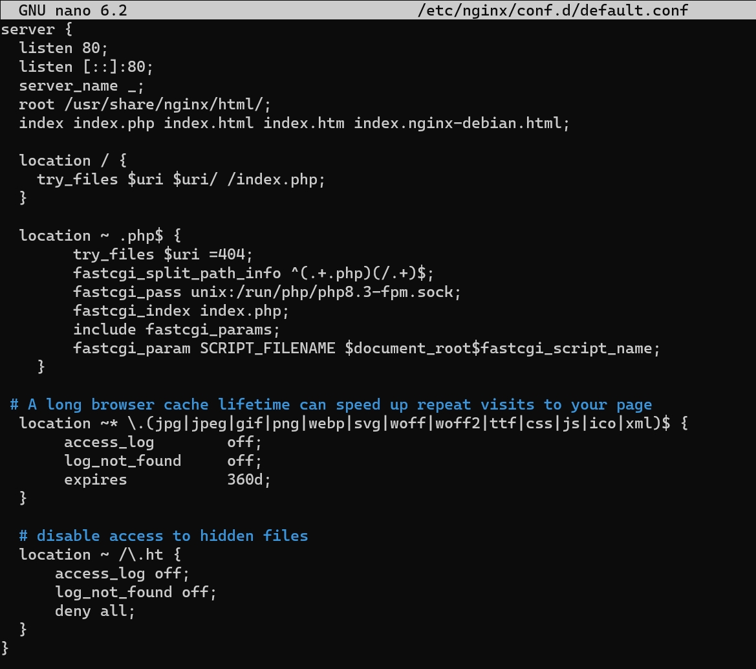The height and width of the screenshot is (669, 756).
Task: Click the 'try_files $uri $uri/ /index.php;' line
Action: click(x=181, y=179)
